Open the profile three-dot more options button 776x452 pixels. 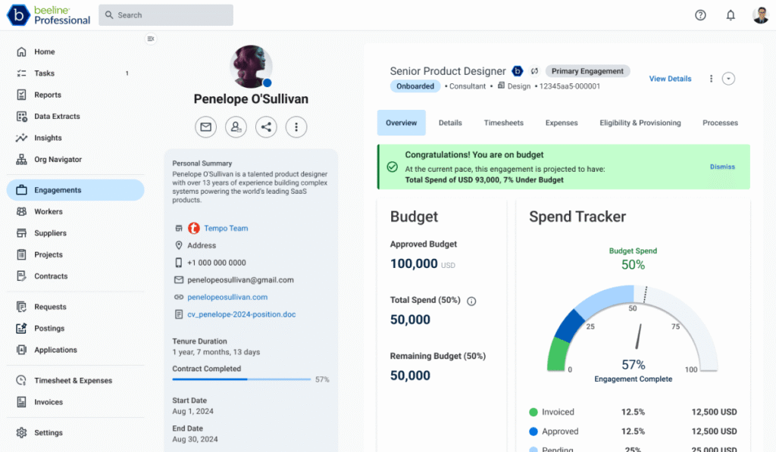296,127
